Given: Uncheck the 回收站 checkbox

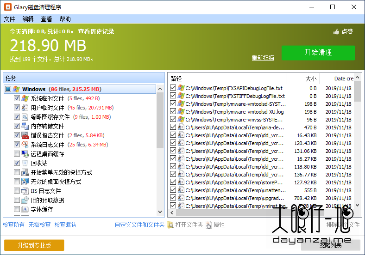Looking at the screenshot, I should pos(17,163).
